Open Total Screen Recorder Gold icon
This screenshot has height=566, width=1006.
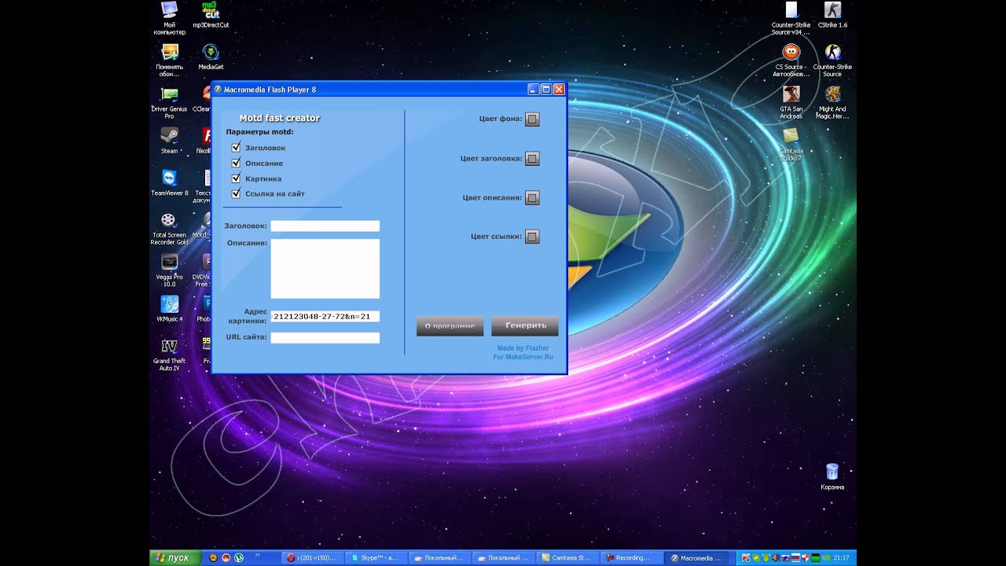(x=169, y=228)
